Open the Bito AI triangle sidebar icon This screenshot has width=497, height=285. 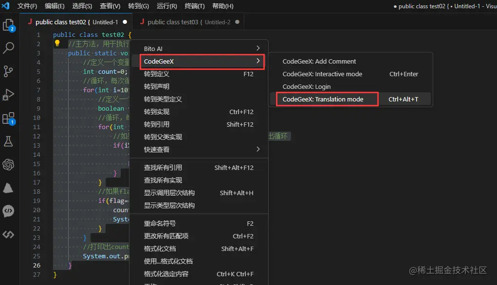point(10,188)
